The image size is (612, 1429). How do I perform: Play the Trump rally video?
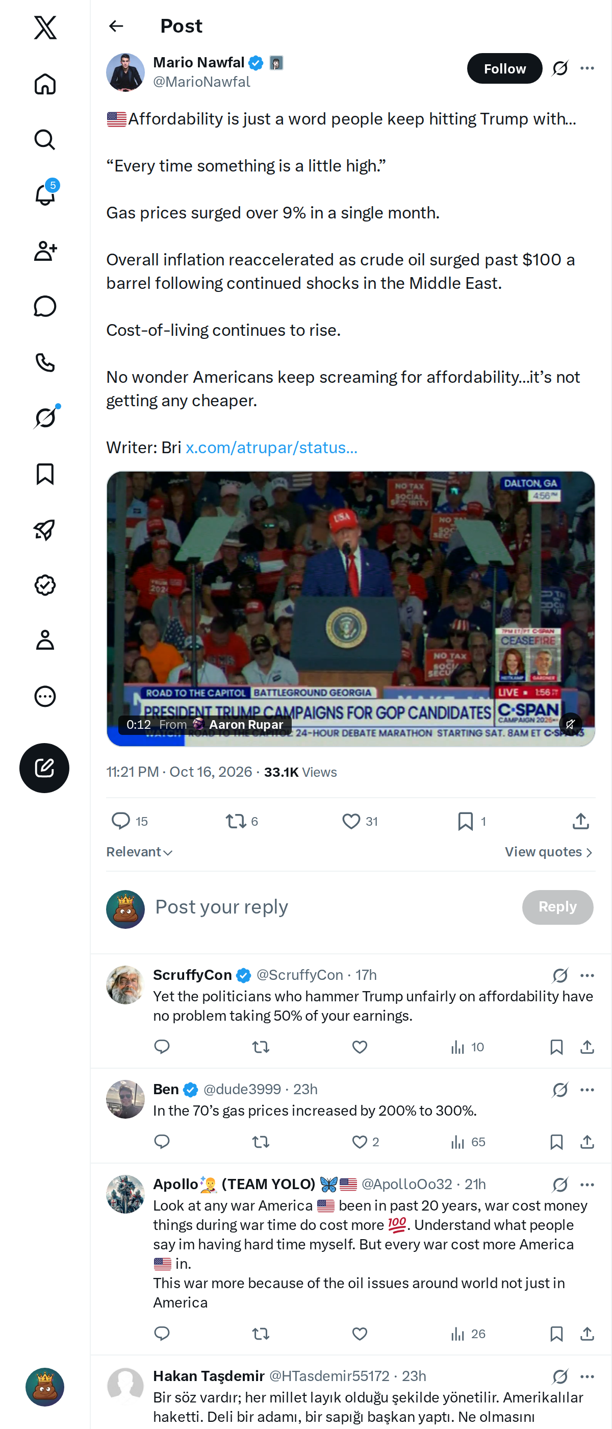point(350,608)
